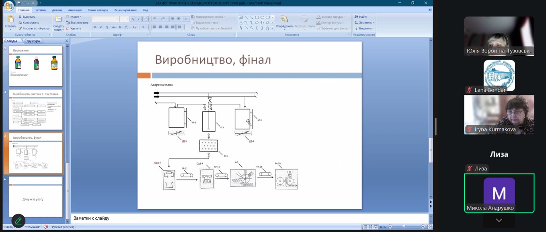Screen dimensions: 546x232
Task: Toggle italic formatting (К)
Action: pos(101,27)
